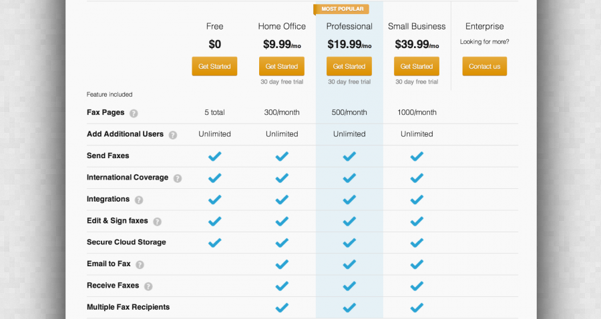Click the Enterprise plan heading
Image resolution: width=601 pixels, height=319 pixels.
tap(485, 27)
